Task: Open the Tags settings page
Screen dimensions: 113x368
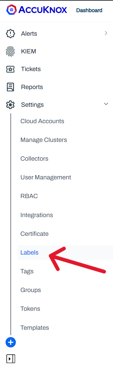Action: coord(27,271)
